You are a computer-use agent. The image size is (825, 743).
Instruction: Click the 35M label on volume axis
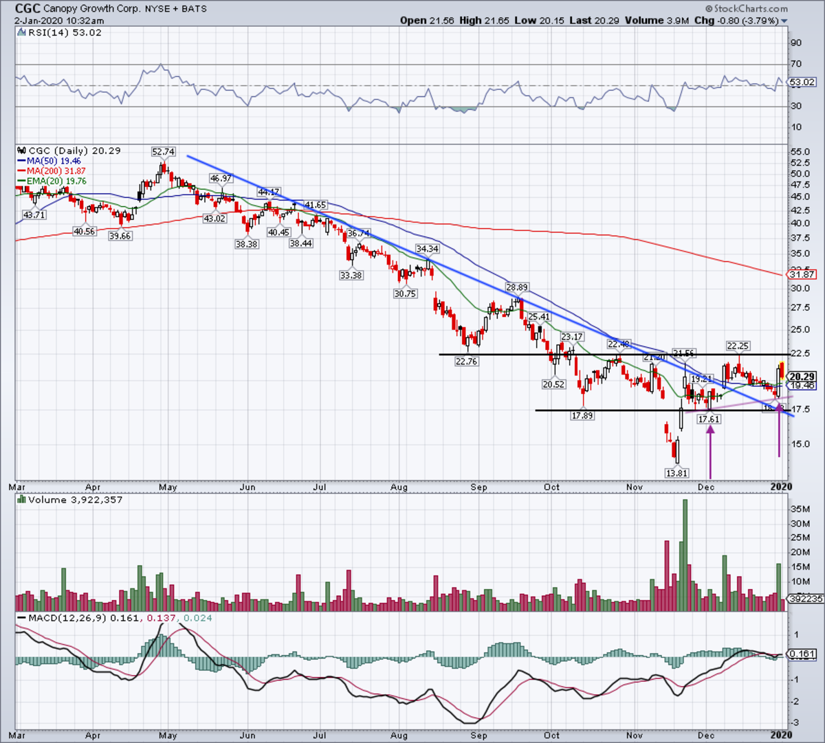799,509
